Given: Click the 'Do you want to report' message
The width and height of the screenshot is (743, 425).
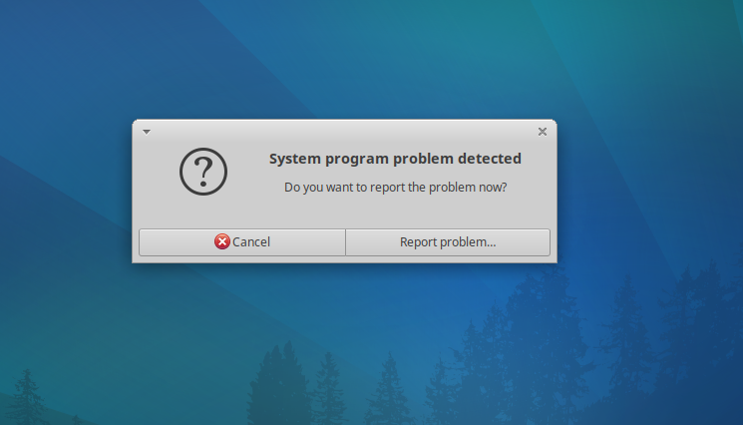Looking at the screenshot, I should [x=395, y=188].
